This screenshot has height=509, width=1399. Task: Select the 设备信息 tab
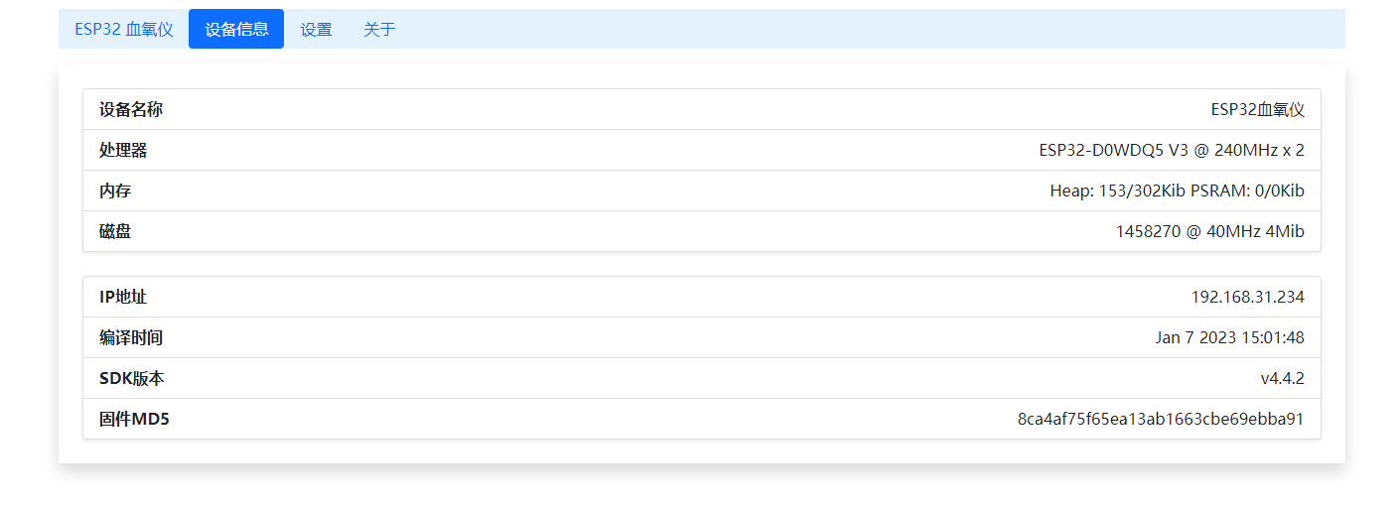pos(236,30)
